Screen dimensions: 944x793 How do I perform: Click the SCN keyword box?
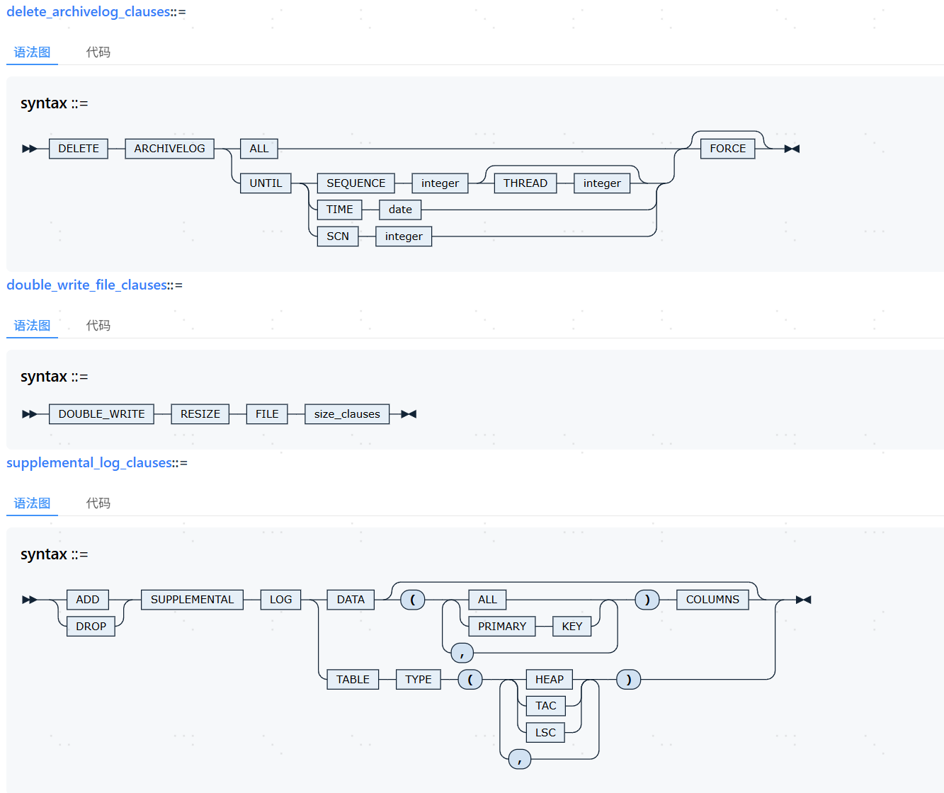pyautogui.click(x=338, y=236)
